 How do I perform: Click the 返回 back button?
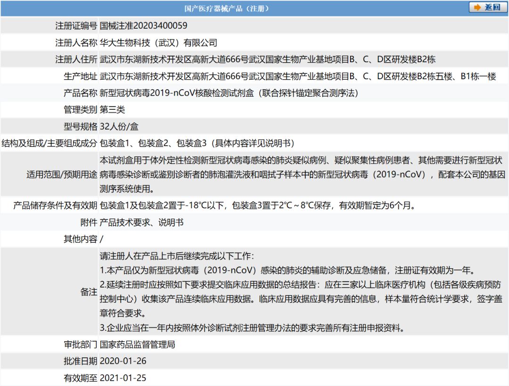[x=488, y=8]
